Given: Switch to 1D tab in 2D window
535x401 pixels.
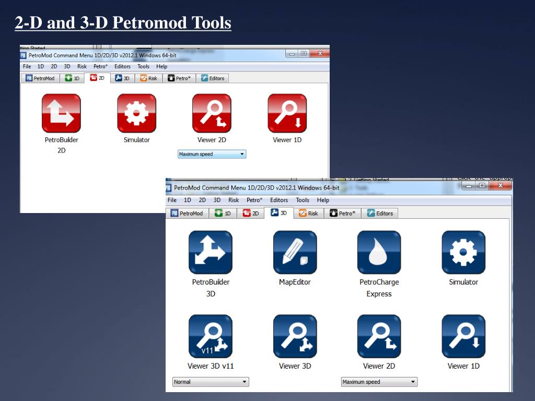Looking at the screenshot, I should [x=72, y=78].
